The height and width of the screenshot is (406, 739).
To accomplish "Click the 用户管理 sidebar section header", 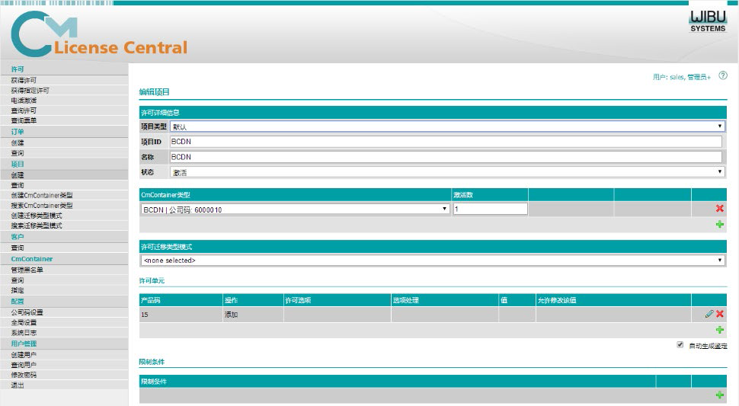I will 24,344.
